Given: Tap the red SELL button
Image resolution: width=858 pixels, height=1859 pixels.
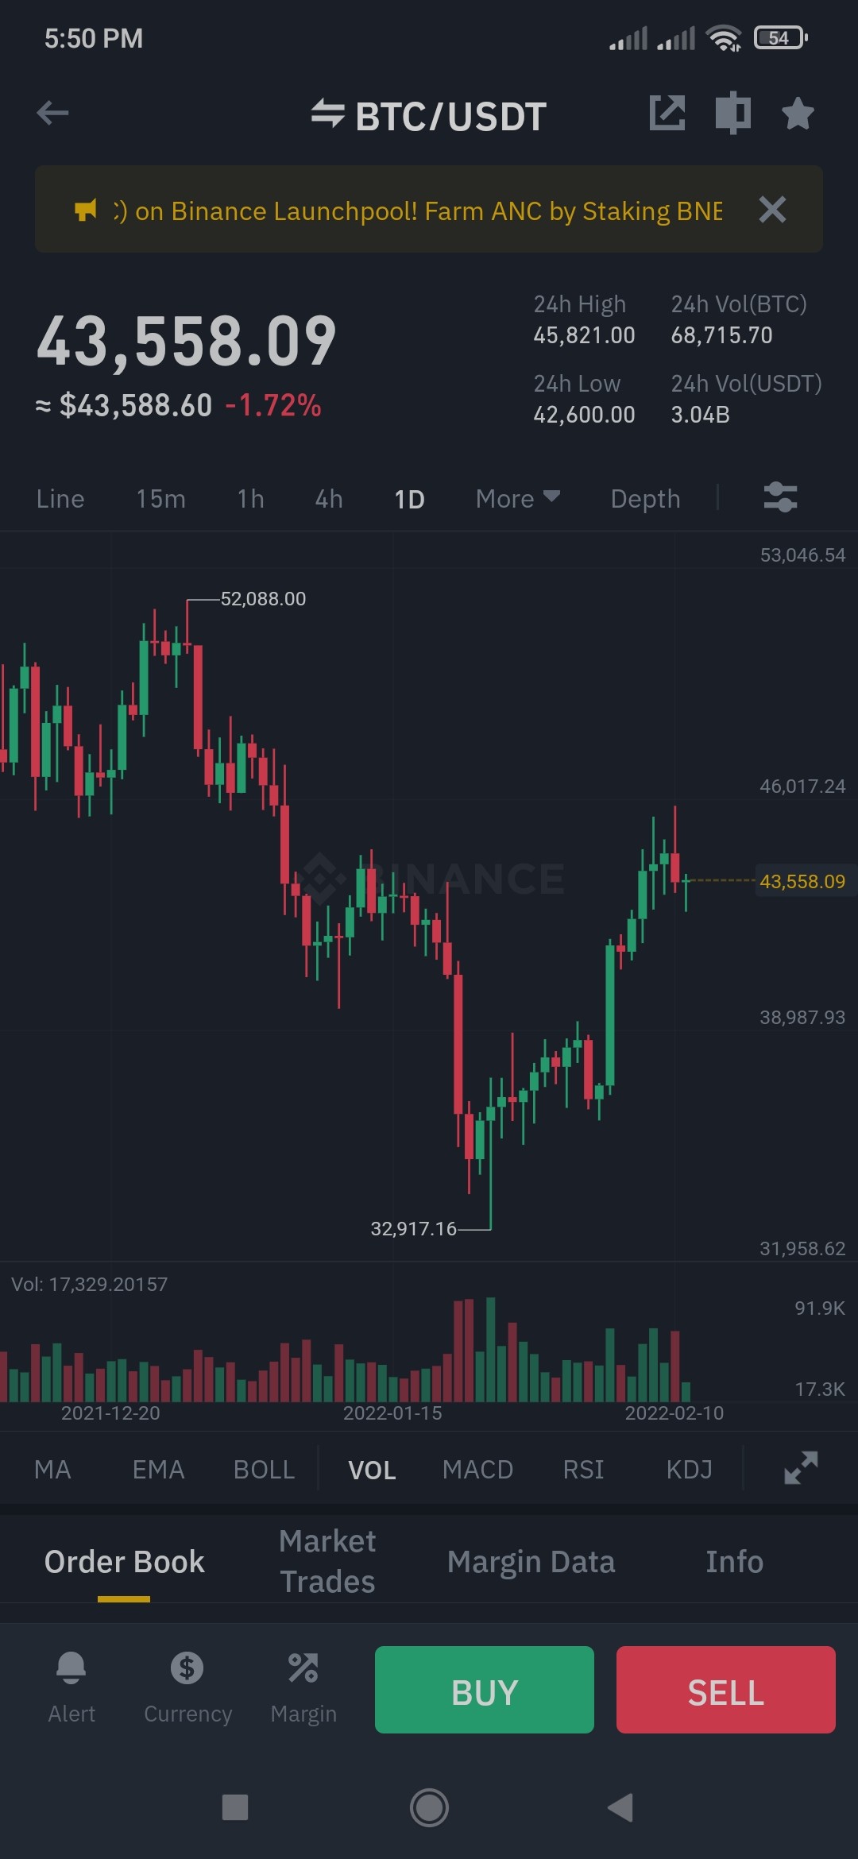Looking at the screenshot, I should click(x=726, y=1690).
